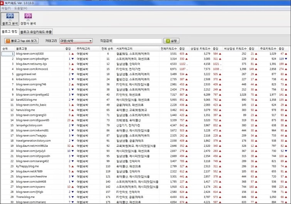Select row blog.naver.com/syszero
The width and height of the screenshot is (291, 204).
[145, 187]
